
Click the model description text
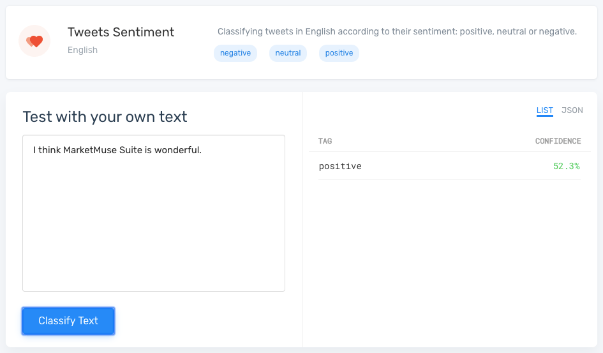[x=397, y=31]
